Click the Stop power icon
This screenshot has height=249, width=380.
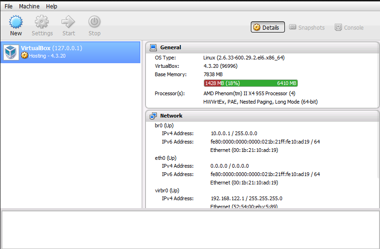tap(94, 22)
